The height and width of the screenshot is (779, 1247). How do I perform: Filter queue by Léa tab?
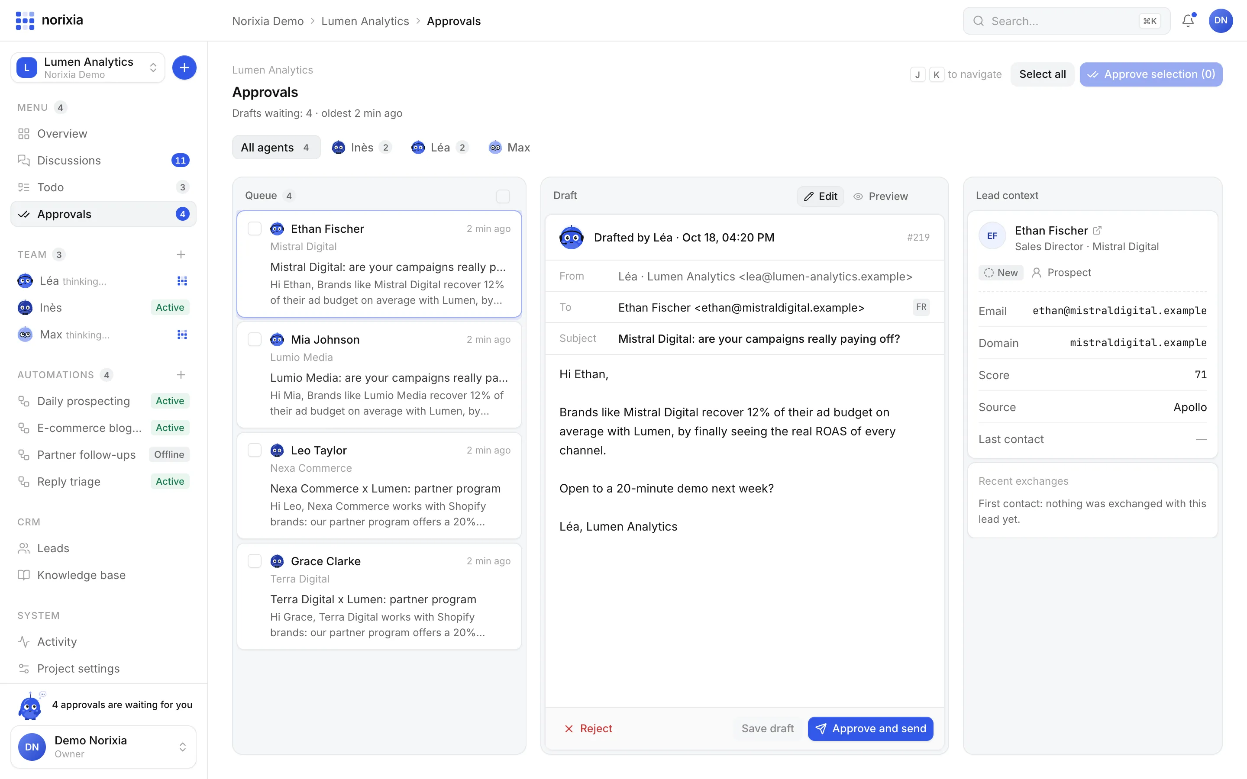[x=440, y=147]
